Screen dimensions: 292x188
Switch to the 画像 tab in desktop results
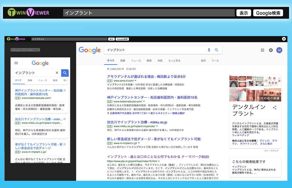click(123, 60)
